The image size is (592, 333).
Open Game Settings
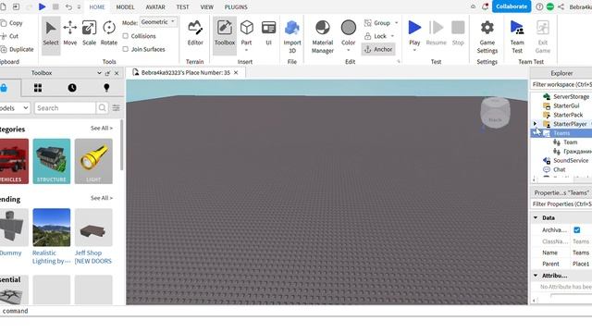click(x=487, y=37)
